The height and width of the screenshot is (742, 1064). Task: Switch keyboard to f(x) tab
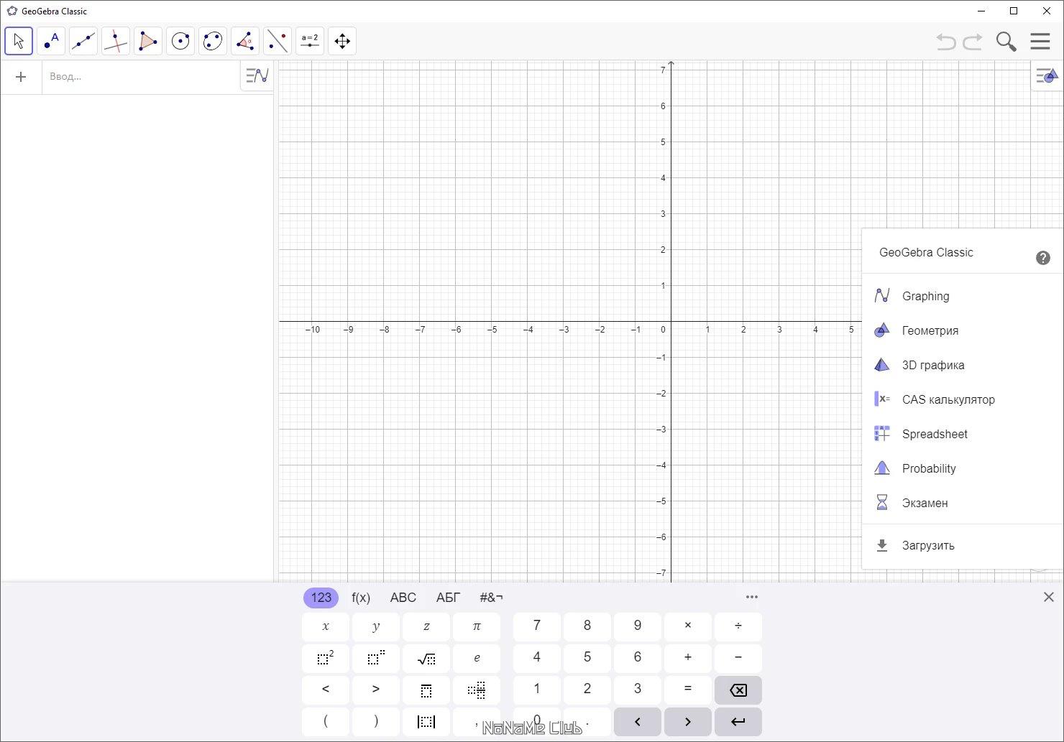[361, 598]
